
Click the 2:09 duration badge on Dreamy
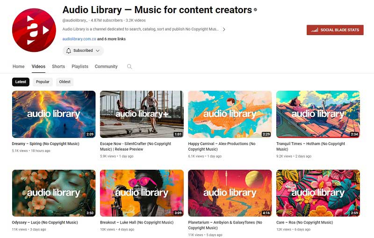coord(90,134)
